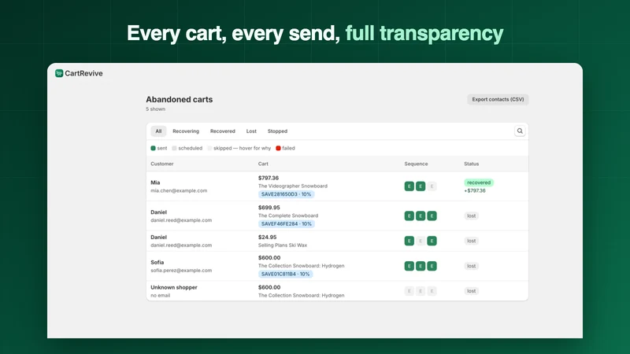Click cart total $797.36
630x354 pixels.
[269, 178]
